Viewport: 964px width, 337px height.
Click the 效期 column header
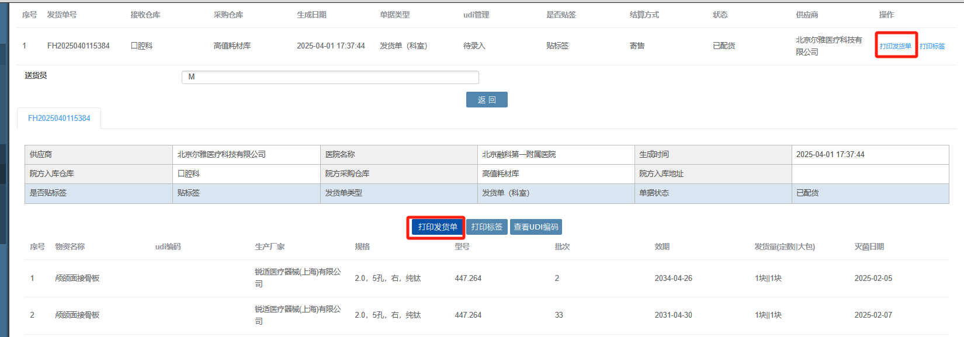click(x=662, y=246)
